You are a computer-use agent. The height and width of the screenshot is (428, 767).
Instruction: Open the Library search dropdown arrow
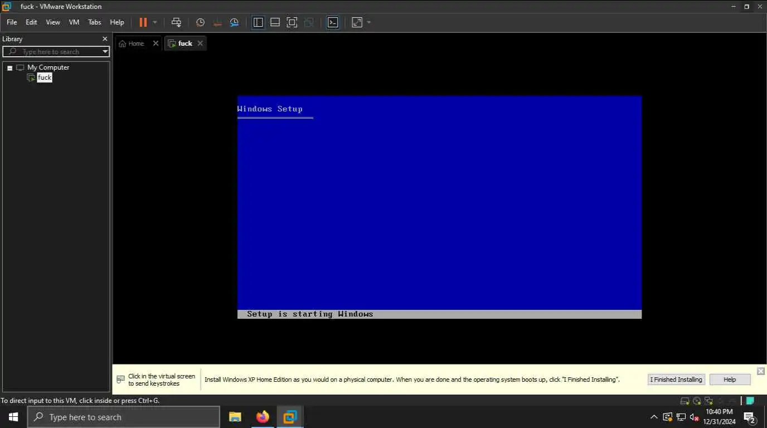[x=105, y=51]
